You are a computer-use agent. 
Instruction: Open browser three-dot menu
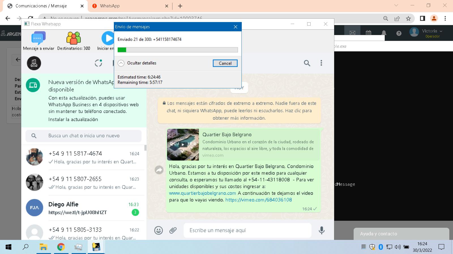point(445,18)
